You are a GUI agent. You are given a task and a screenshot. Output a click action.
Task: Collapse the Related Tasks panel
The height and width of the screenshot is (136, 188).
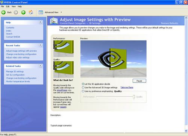pos(40,66)
